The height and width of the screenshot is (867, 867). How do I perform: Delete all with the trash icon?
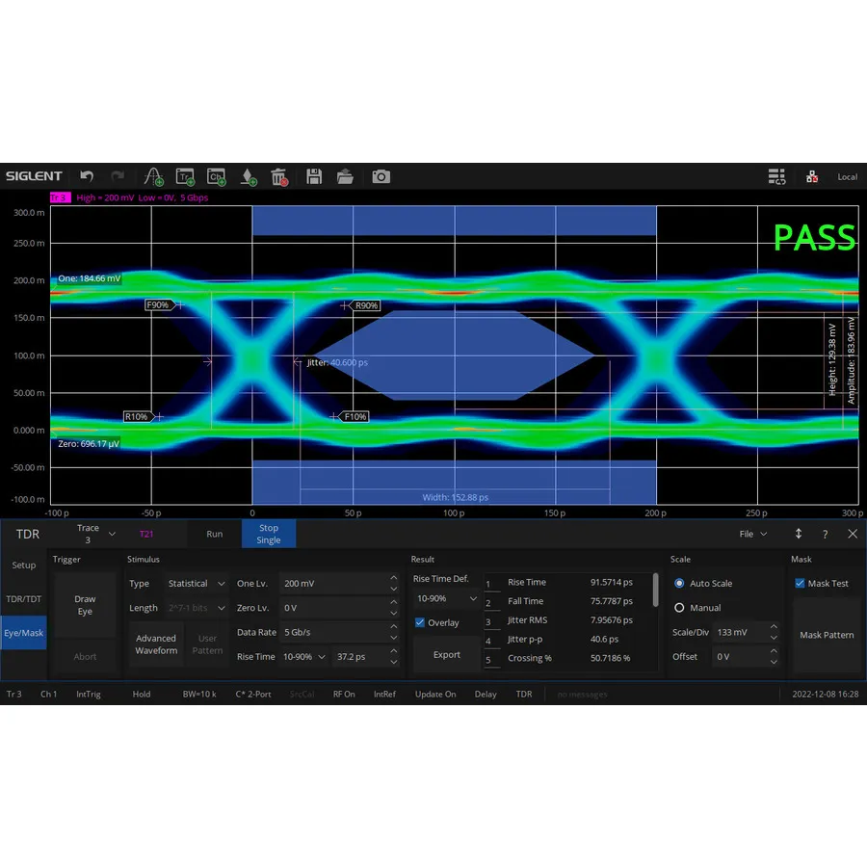(279, 176)
